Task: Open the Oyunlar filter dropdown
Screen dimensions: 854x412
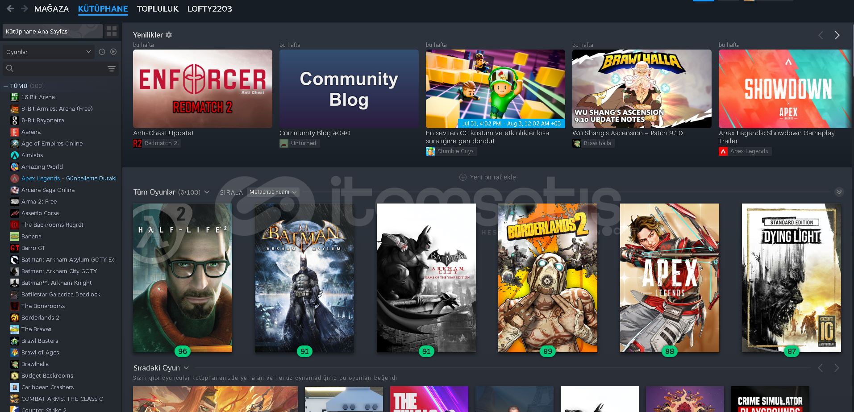Action: tap(48, 52)
